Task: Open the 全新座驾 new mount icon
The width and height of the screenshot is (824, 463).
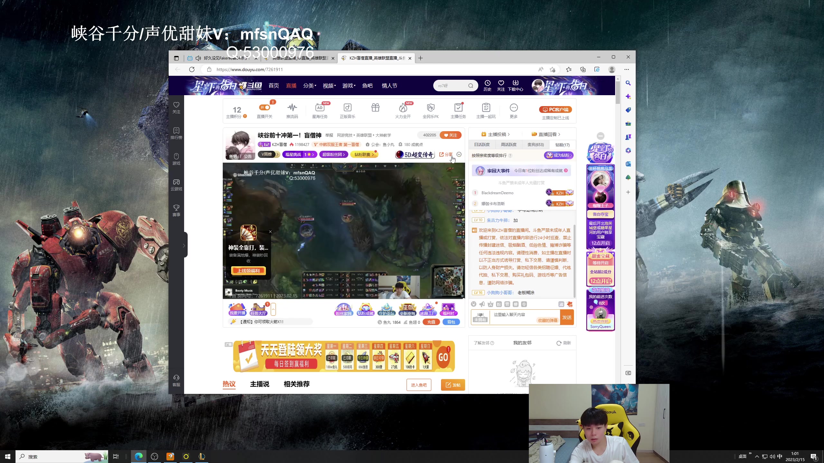Action: pyautogui.click(x=407, y=309)
